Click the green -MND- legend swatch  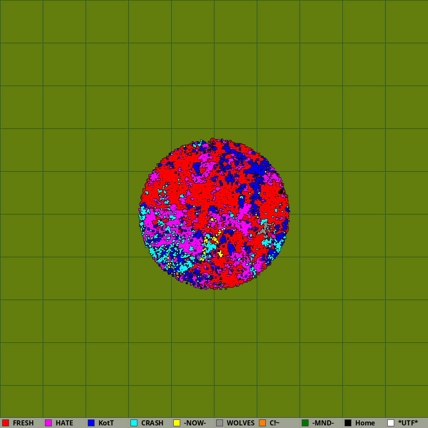[305, 423]
